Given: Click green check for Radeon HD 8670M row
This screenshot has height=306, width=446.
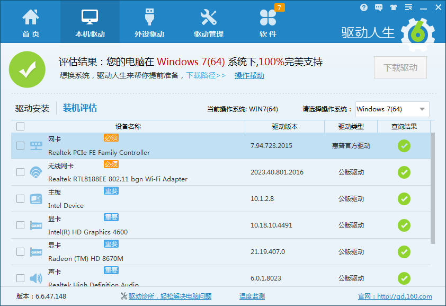Looking at the screenshot, I should click(x=404, y=251).
